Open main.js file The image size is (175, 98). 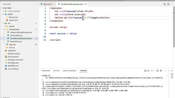12,48
